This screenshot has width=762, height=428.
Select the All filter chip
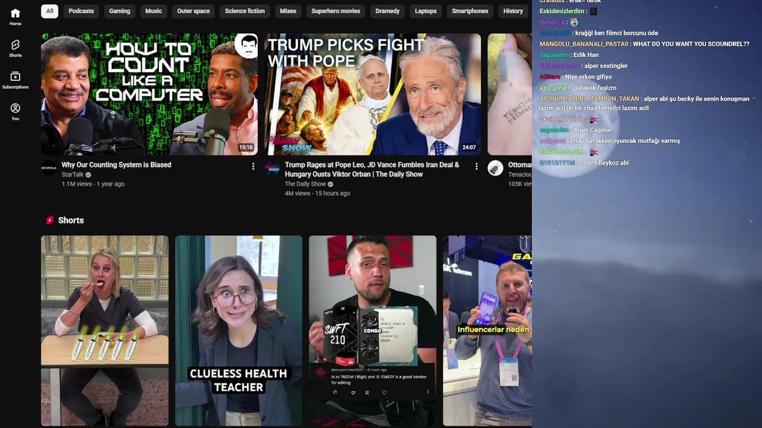click(49, 11)
